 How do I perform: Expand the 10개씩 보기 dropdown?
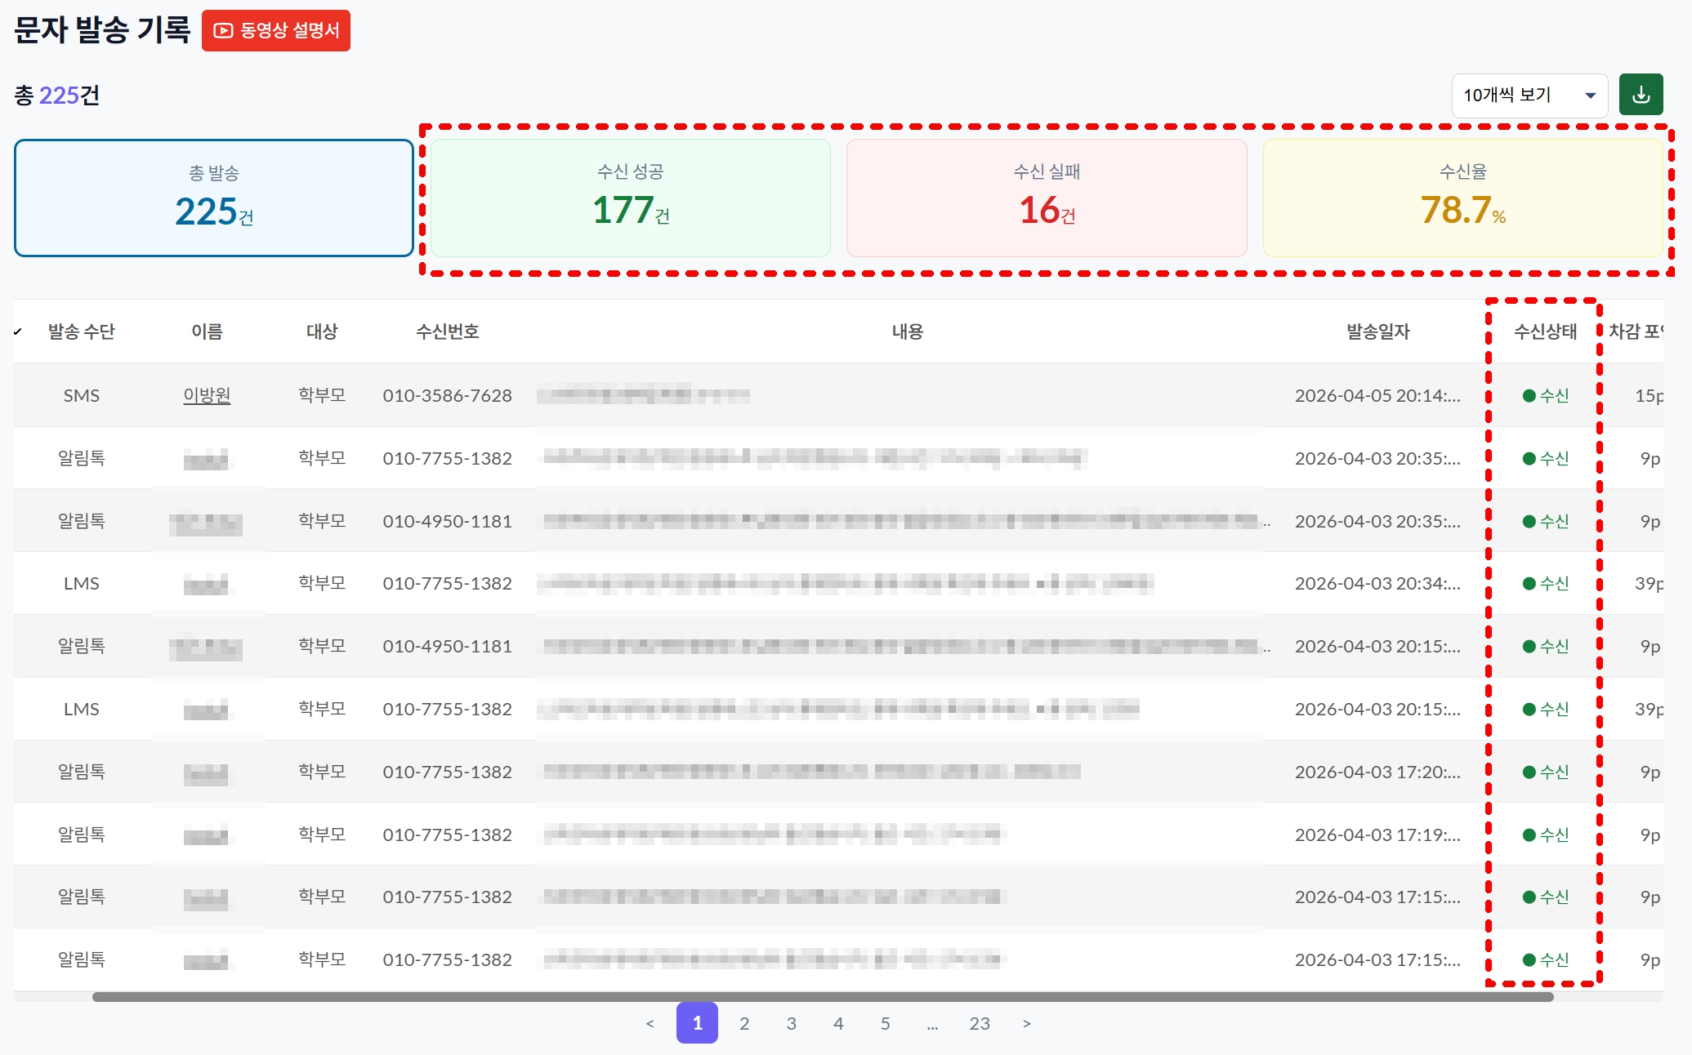[1529, 96]
